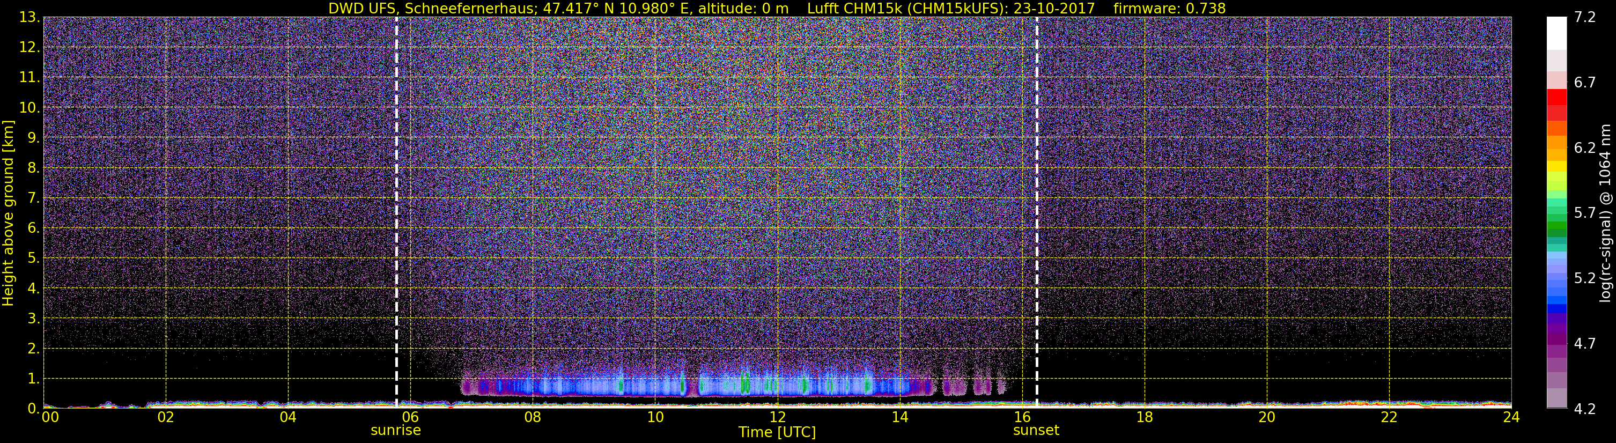The height and width of the screenshot is (443, 1616).
Task: Click time axis tick '20'
Action: 1267,417
